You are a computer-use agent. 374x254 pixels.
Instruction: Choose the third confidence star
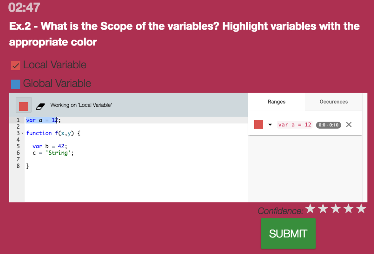[336, 209]
